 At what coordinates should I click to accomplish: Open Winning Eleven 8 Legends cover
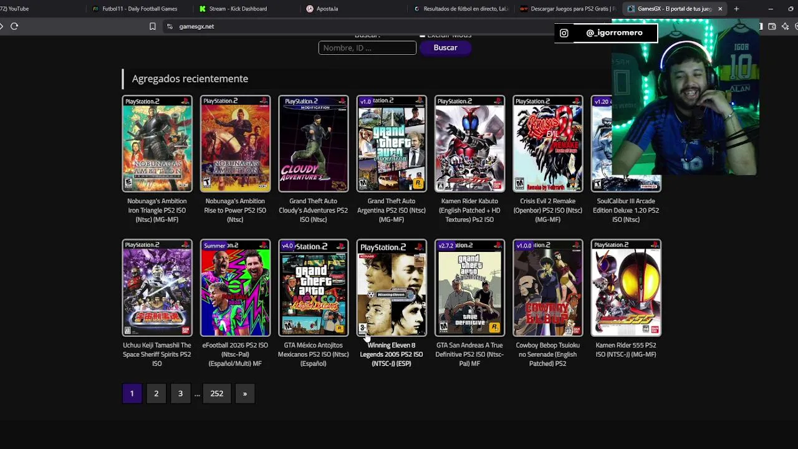(x=392, y=288)
